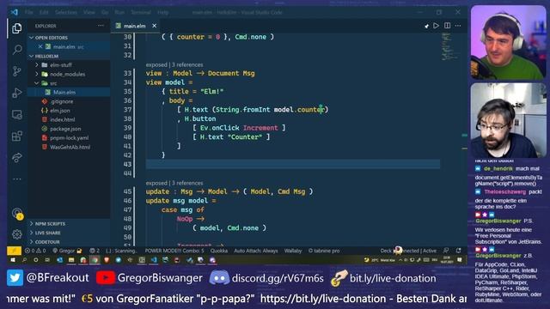550x309 pixels.
Task: Click line number 43 in the gutter
Action: [x=128, y=164]
